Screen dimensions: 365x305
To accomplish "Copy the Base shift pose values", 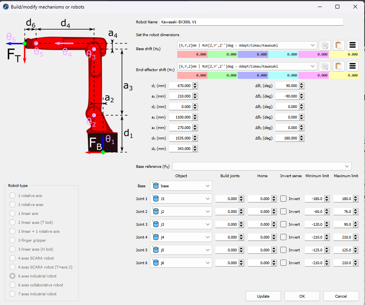I will [x=325, y=45].
